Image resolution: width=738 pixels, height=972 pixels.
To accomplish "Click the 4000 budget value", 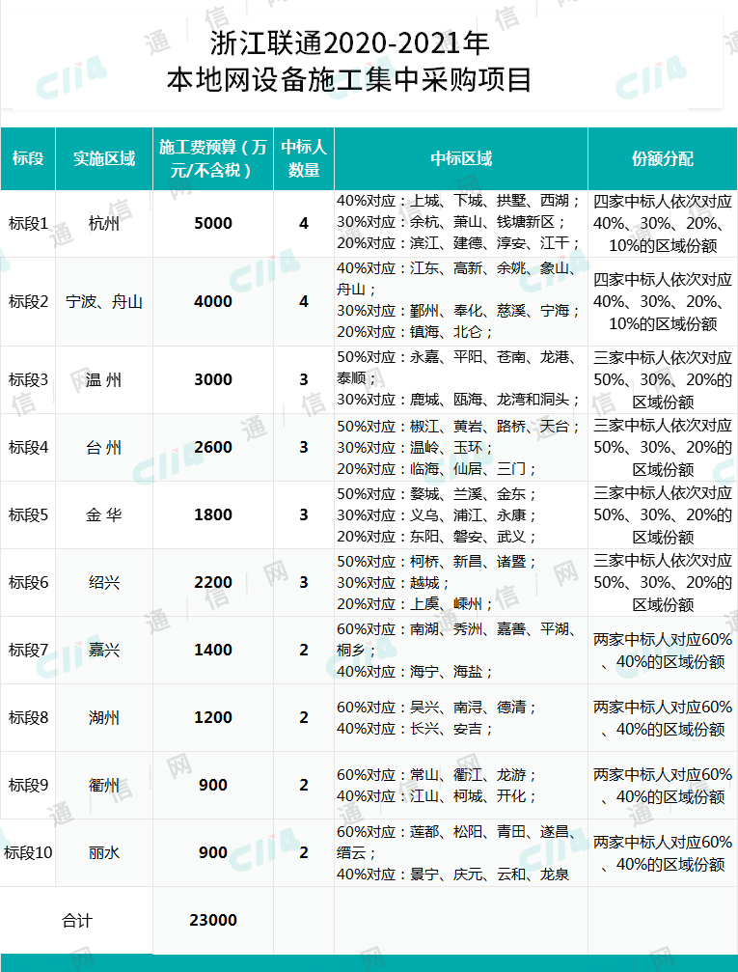I will point(213,301).
